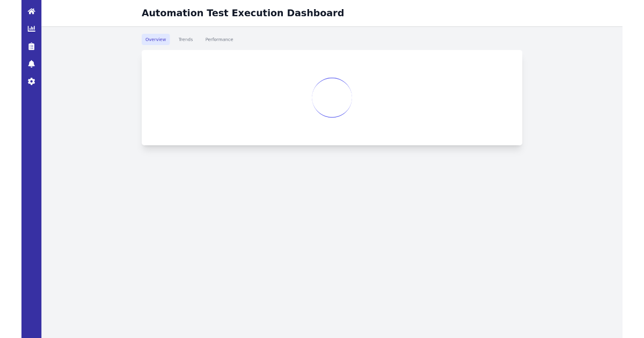Select the clipboard icon below analytics
Image resolution: width=644 pixels, height=338 pixels.
[31, 46]
